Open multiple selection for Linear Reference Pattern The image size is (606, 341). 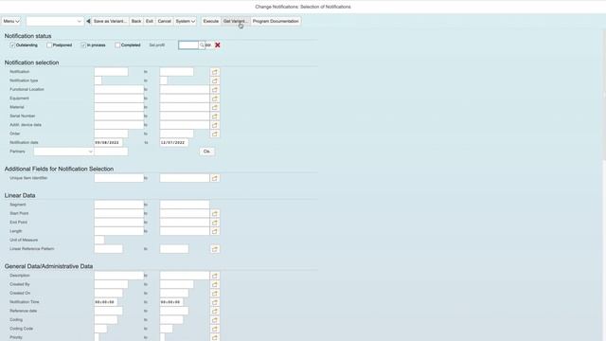click(x=215, y=249)
